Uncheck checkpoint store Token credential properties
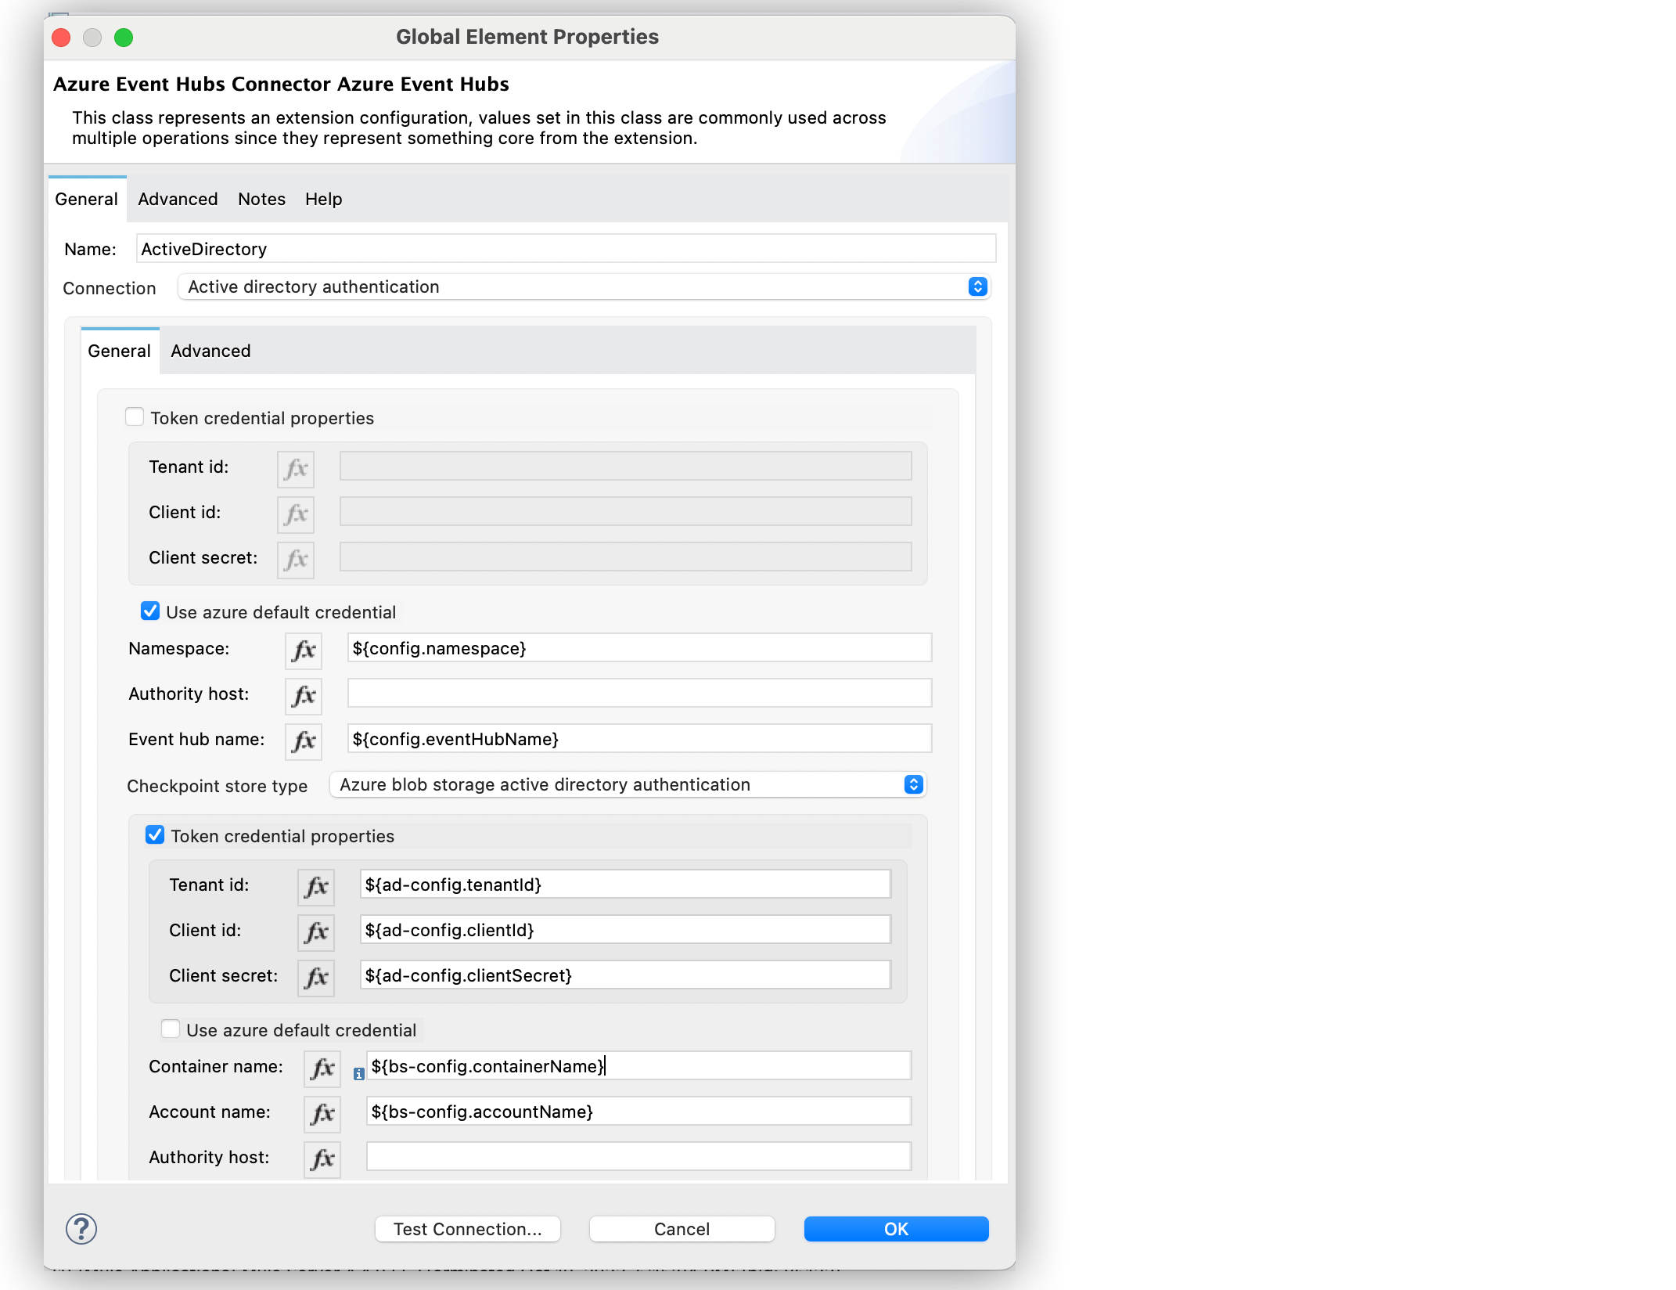1676x1290 pixels. [155, 834]
